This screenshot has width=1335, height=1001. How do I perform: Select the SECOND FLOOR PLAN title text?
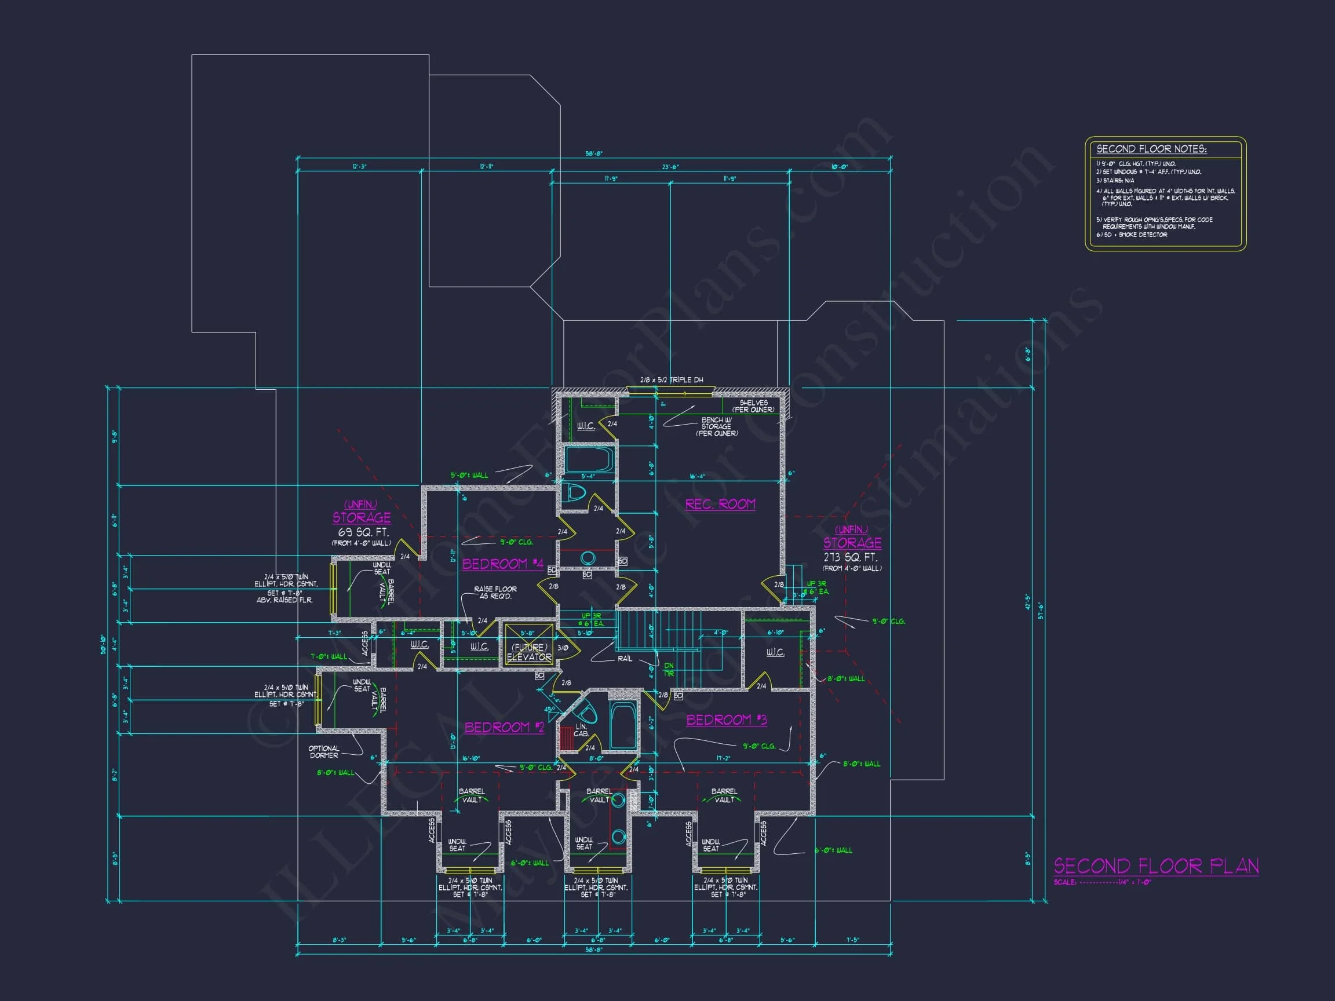(1156, 867)
